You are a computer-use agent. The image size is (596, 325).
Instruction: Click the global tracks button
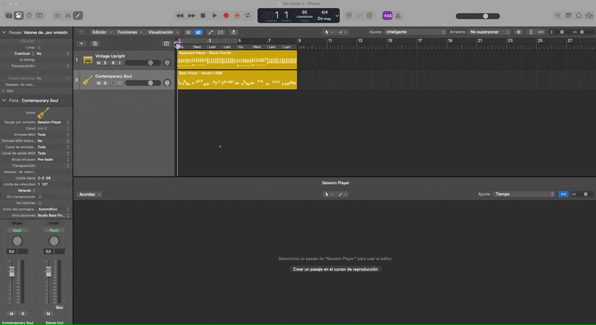pyautogui.click(x=166, y=43)
